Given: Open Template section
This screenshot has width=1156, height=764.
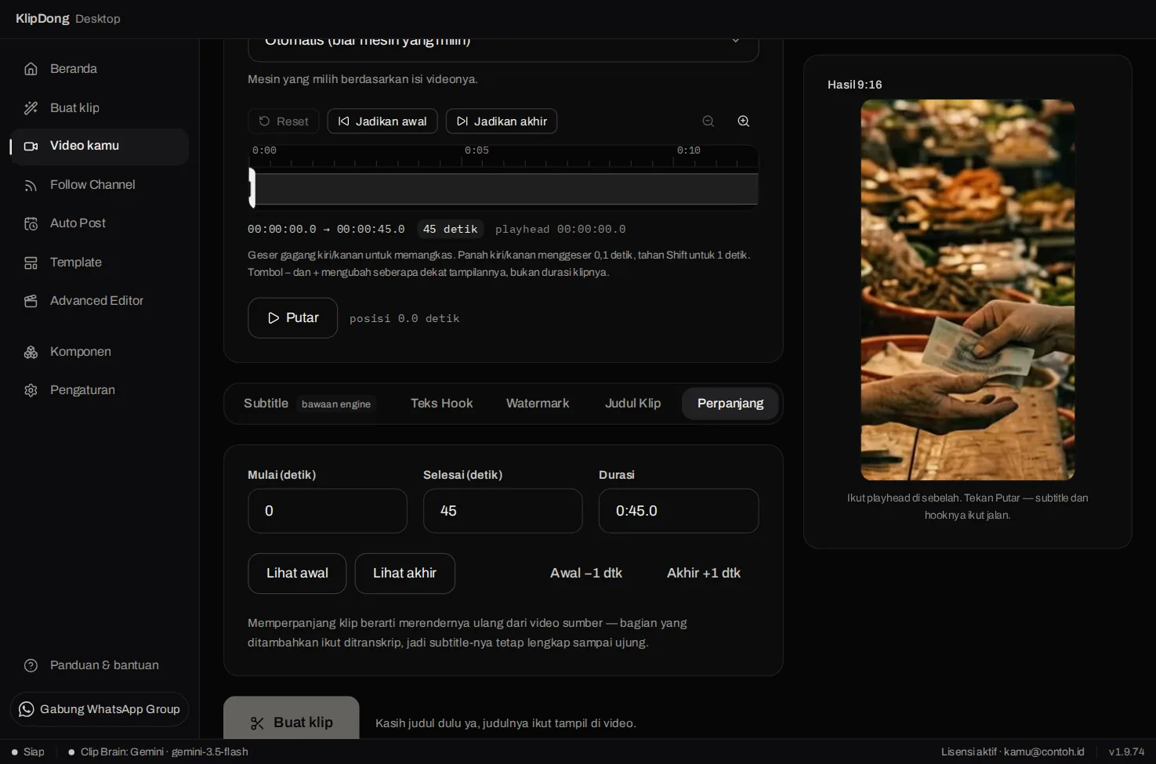Looking at the screenshot, I should [x=100, y=263].
